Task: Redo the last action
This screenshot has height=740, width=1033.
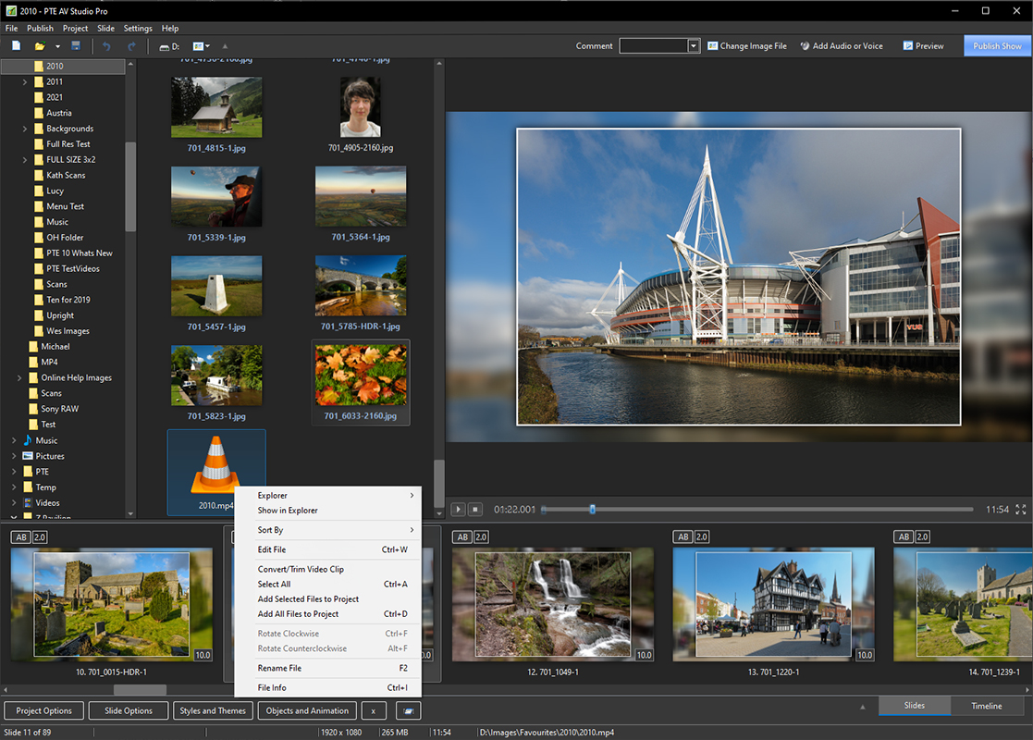Action: coord(131,46)
